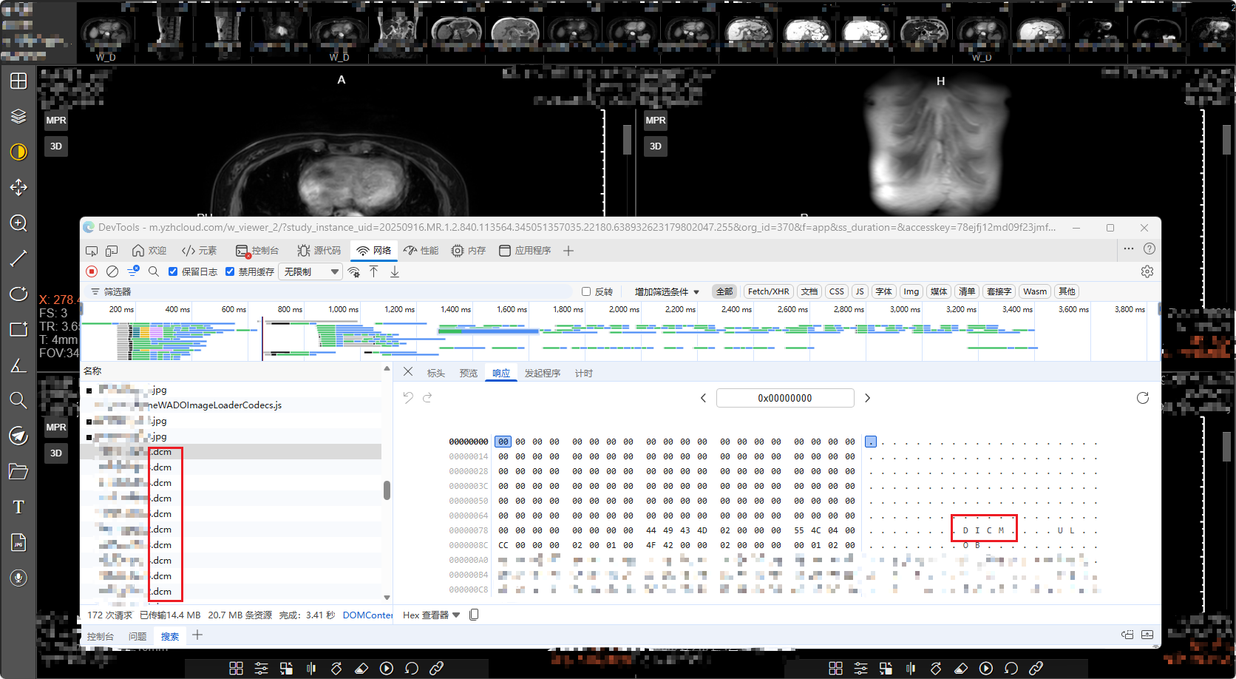Open the 标头 tab in request details
The height and width of the screenshot is (679, 1236).
click(x=435, y=373)
